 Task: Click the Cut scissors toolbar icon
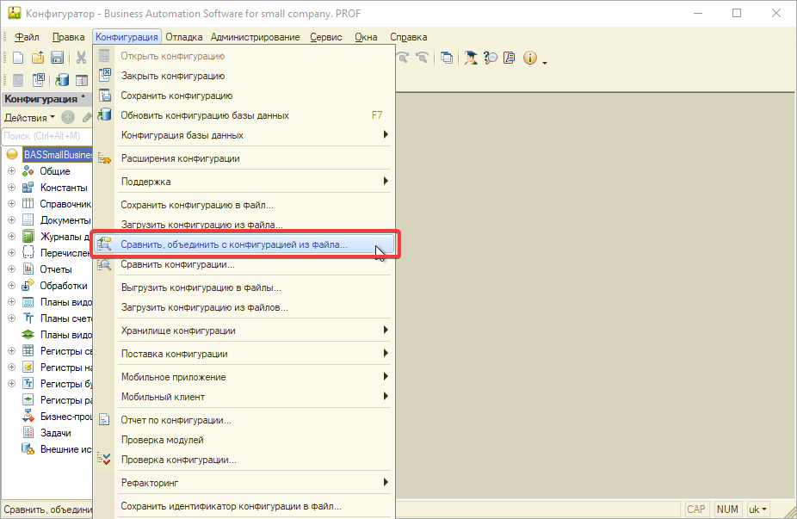point(81,58)
